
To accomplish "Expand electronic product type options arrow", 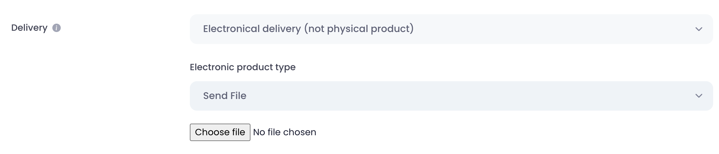I will [699, 96].
